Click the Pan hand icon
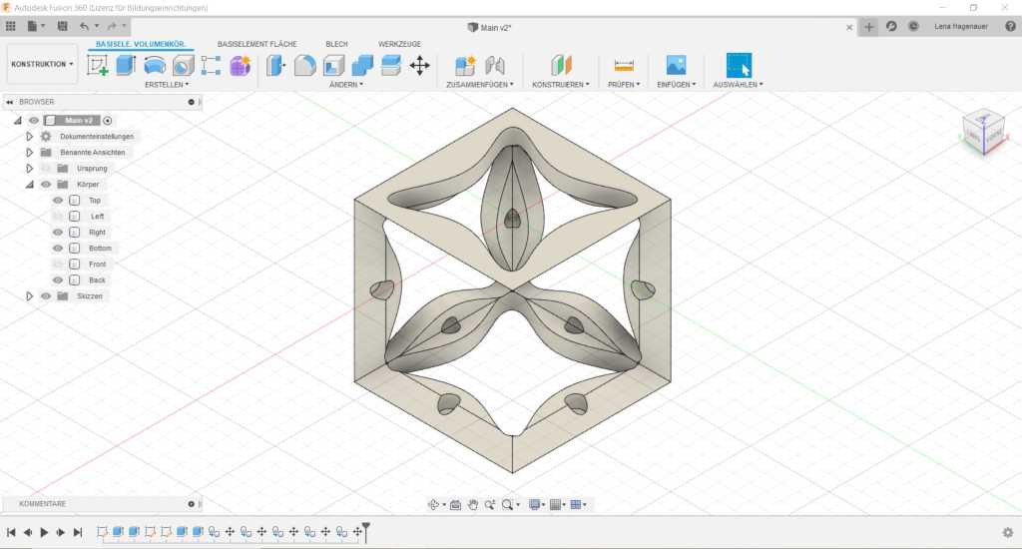The height and width of the screenshot is (549, 1022). pos(472,505)
